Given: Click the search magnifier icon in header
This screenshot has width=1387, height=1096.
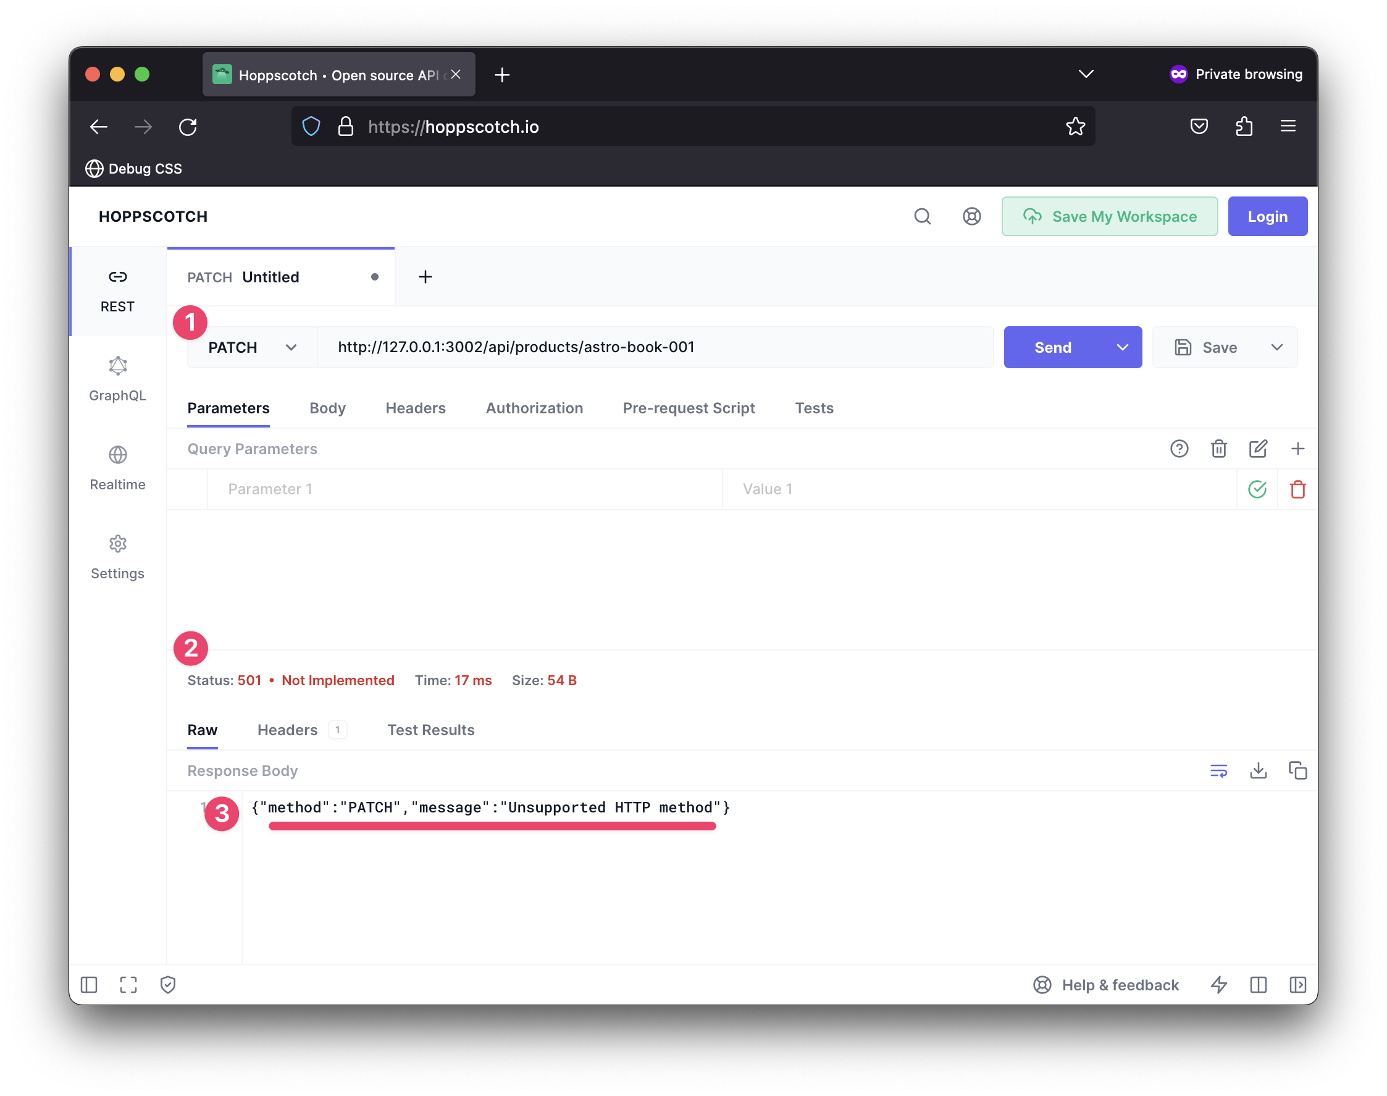Looking at the screenshot, I should (x=921, y=216).
